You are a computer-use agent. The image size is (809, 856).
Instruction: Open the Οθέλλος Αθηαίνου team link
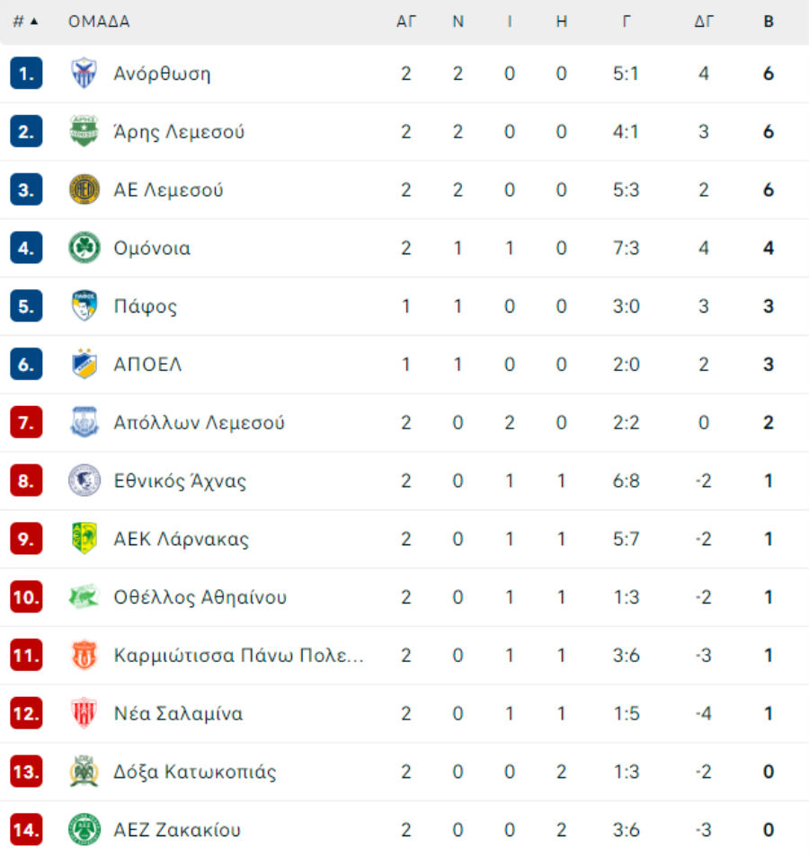coord(200,597)
